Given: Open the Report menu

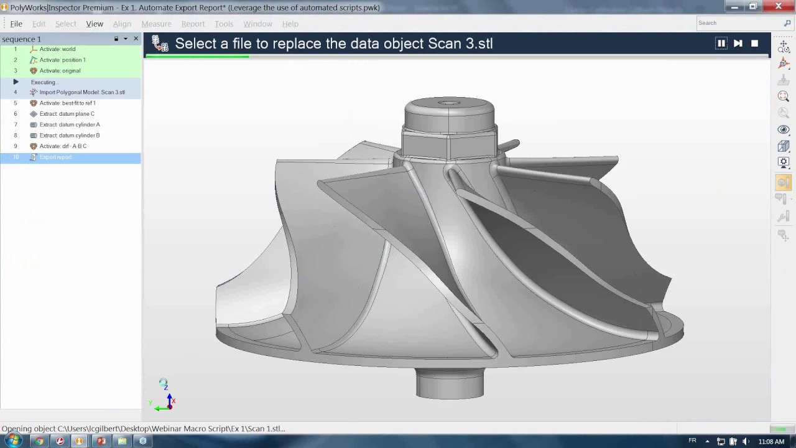Looking at the screenshot, I should pyautogui.click(x=193, y=24).
